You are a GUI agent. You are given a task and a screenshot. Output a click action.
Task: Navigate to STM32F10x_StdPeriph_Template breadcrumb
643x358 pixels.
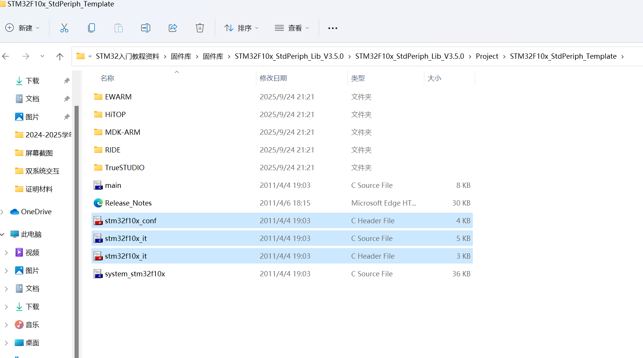pos(563,56)
